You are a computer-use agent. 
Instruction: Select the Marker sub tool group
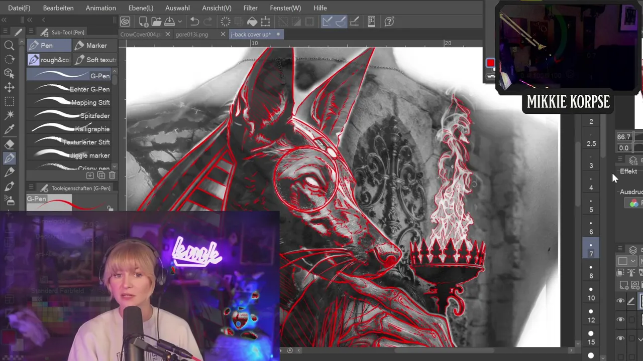[95, 45]
